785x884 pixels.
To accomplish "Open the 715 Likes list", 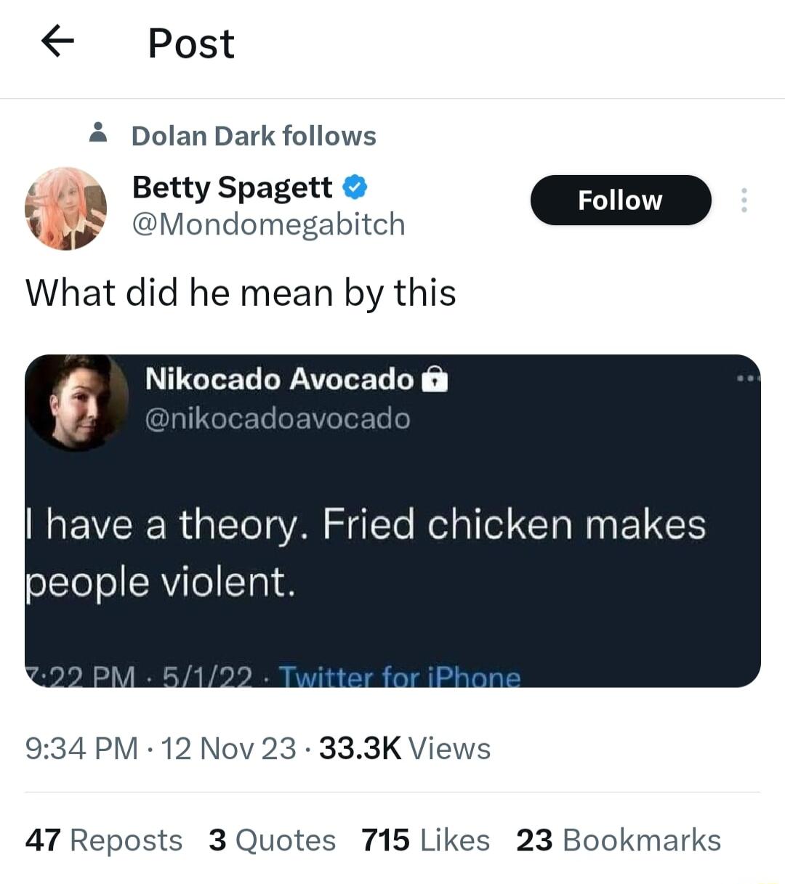I will point(425,840).
